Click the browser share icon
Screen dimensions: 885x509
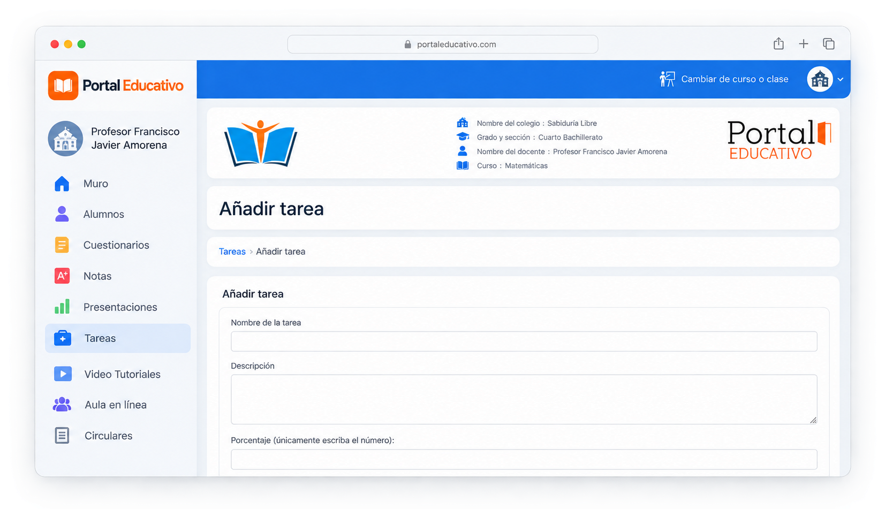click(x=778, y=44)
